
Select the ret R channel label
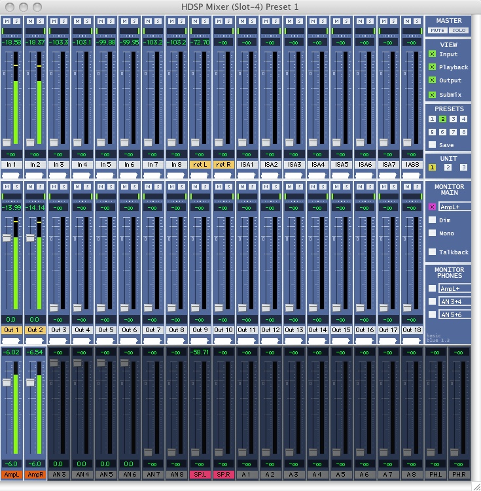pyautogui.click(x=223, y=165)
